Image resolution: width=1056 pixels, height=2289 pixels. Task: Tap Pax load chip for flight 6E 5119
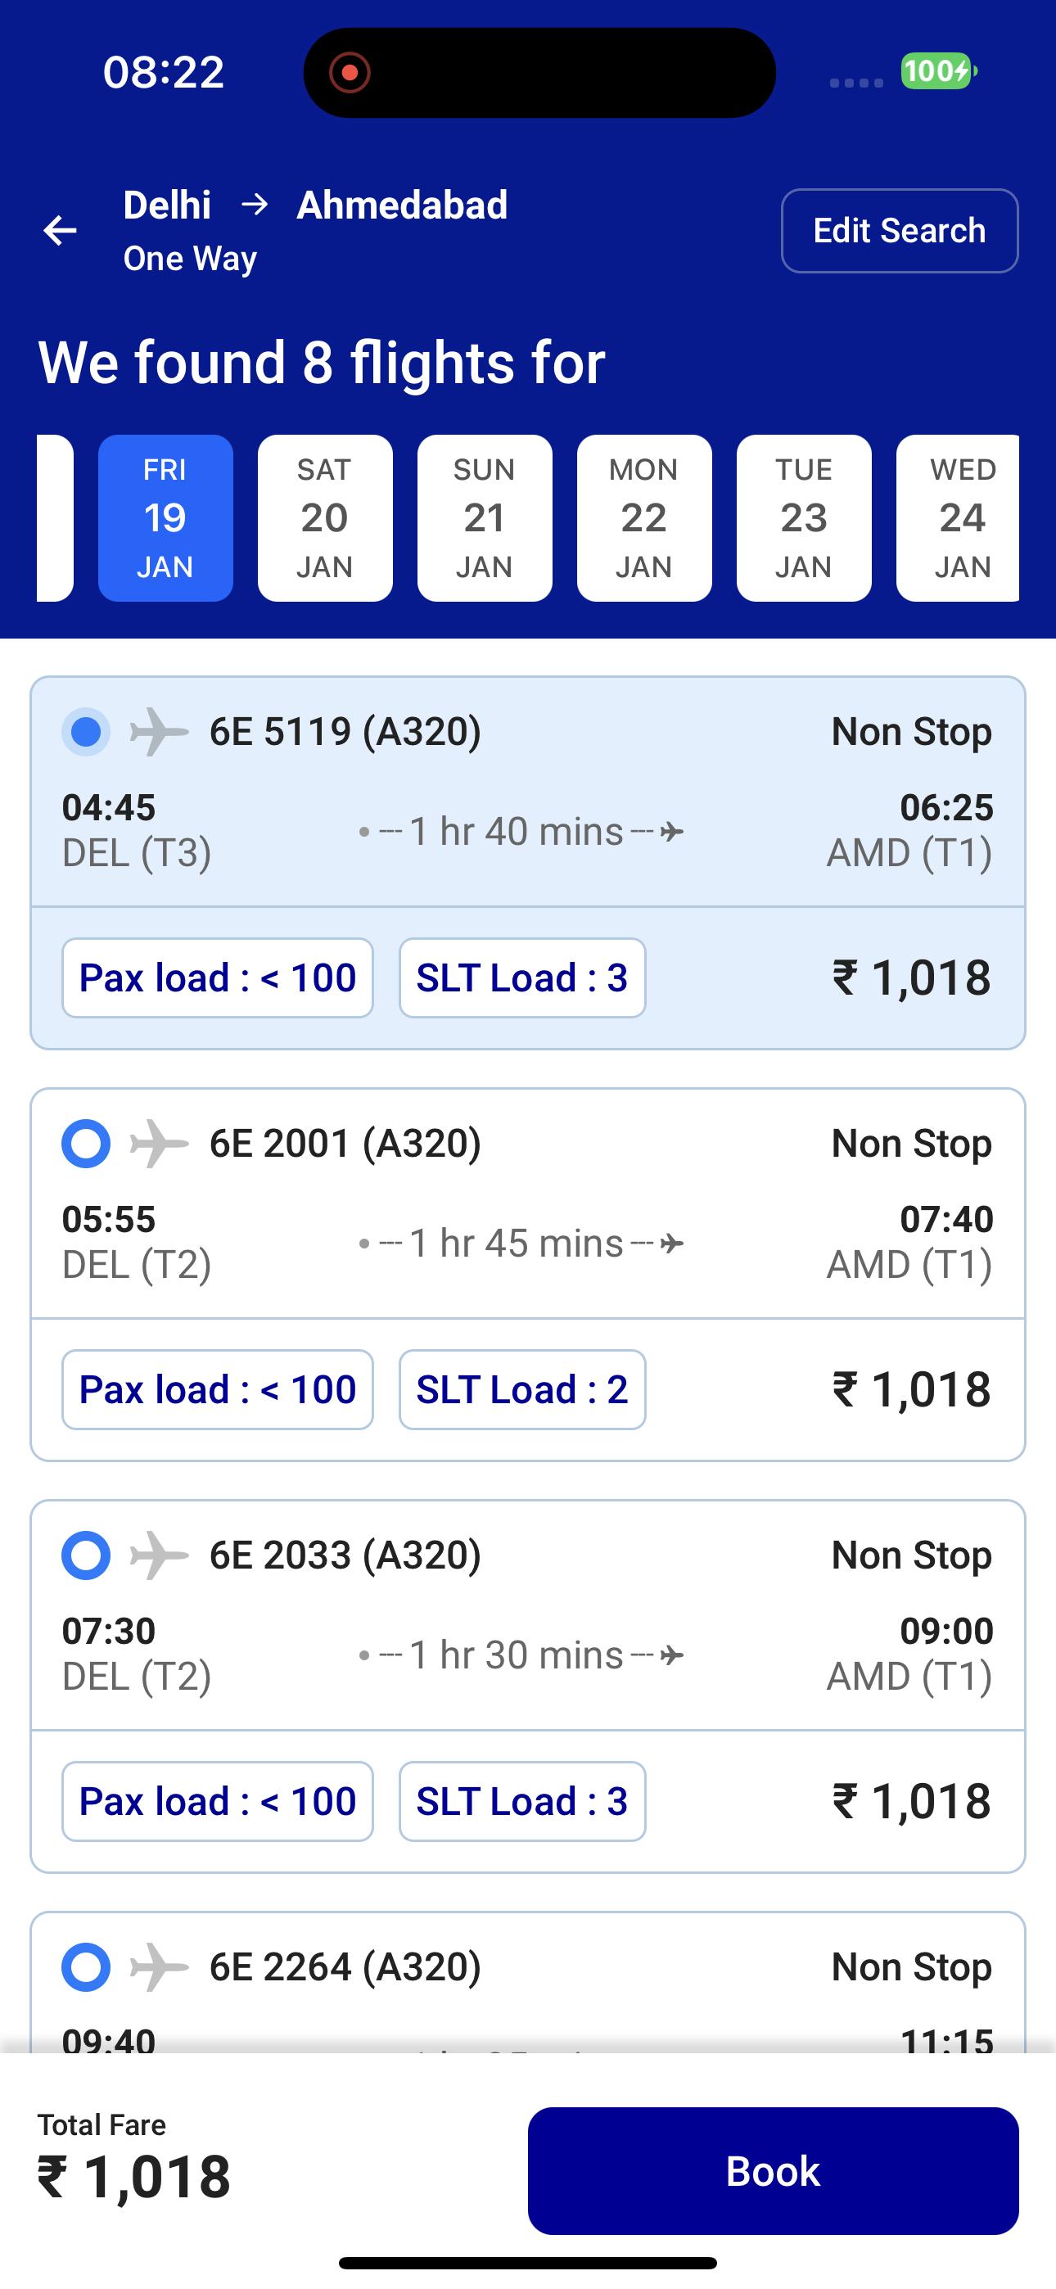click(218, 978)
